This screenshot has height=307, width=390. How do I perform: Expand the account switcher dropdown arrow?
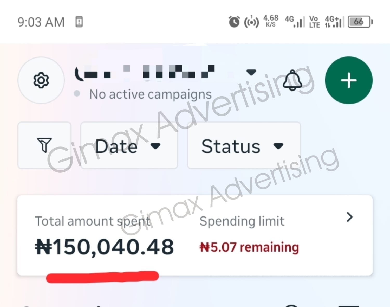pos(251,72)
